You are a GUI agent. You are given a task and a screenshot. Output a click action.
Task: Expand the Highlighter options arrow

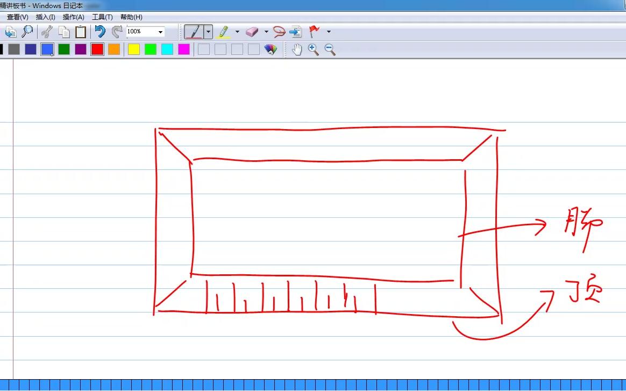237,32
